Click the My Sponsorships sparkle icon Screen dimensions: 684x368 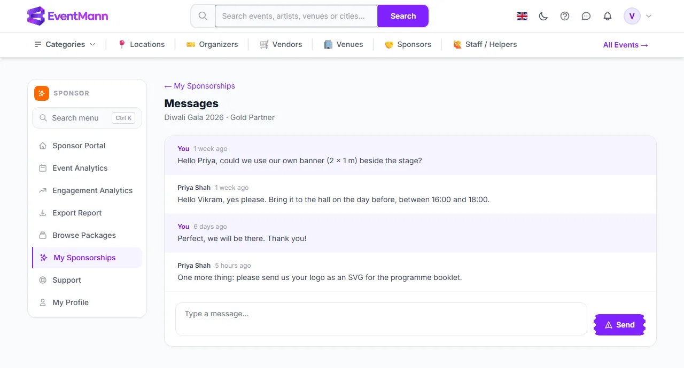click(x=44, y=258)
